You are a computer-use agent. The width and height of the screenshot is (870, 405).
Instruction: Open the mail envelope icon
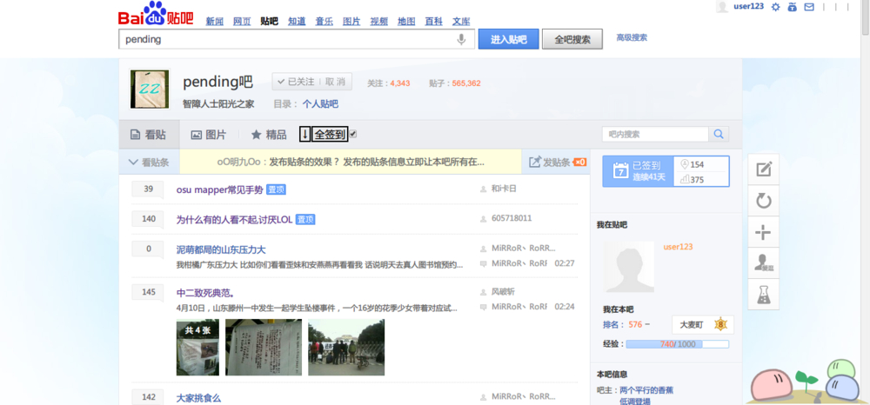[809, 7]
